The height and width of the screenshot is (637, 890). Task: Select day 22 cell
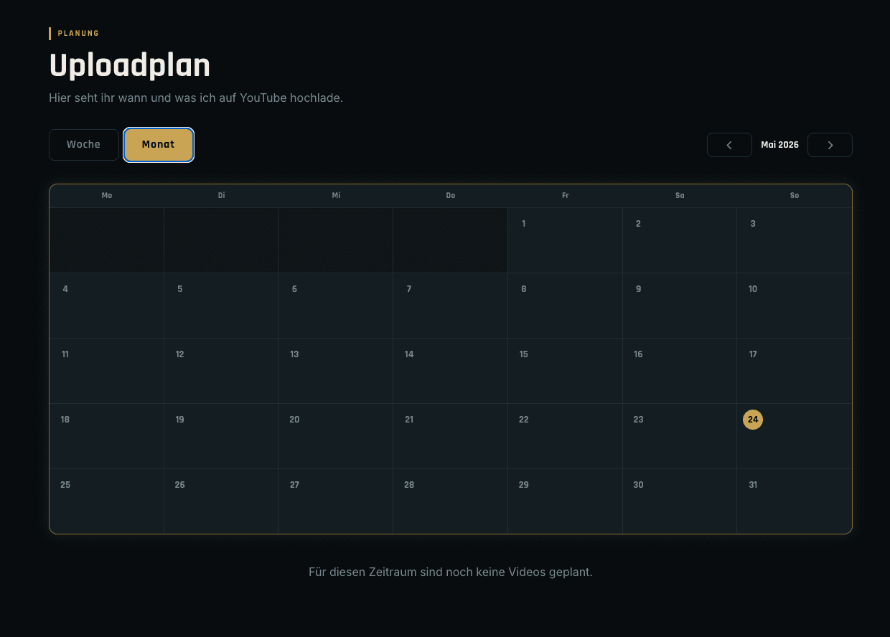point(565,436)
